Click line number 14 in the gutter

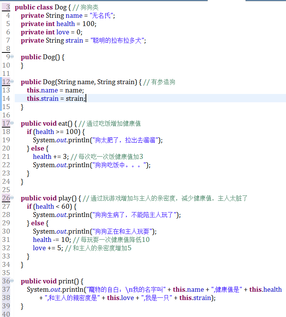(6, 98)
